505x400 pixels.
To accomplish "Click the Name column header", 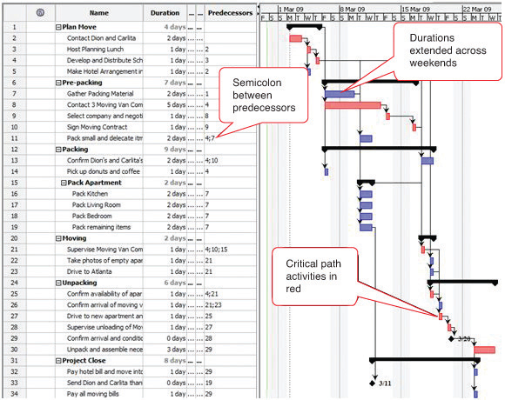I will tap(99, 13).
